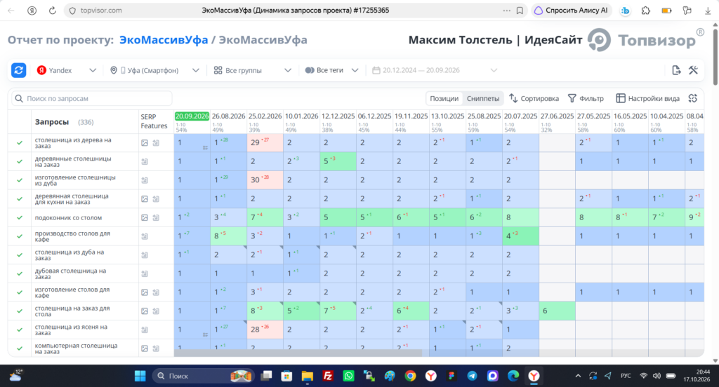This screenshot has width=719, height=387.
Task: Focus the Поиск по запросам search field
Action: click(92, 98)
